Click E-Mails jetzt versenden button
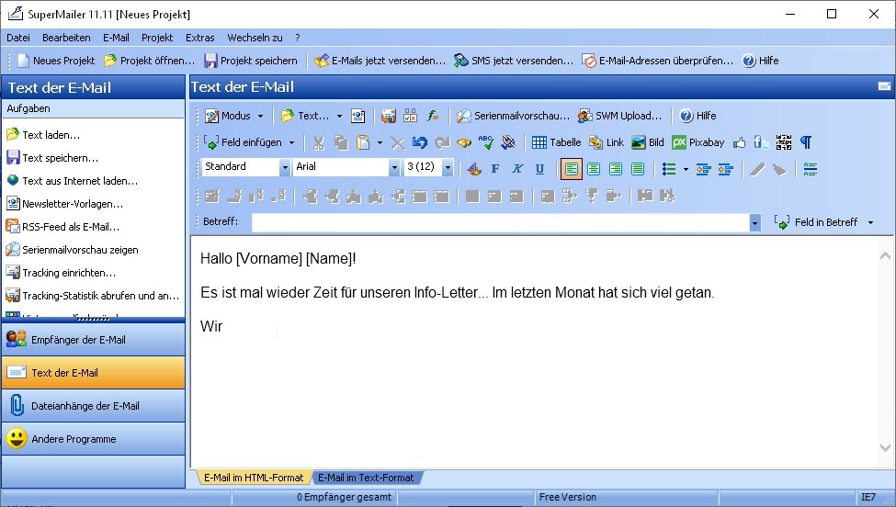The height and width of the screenshot is (507, 896). 380,61
